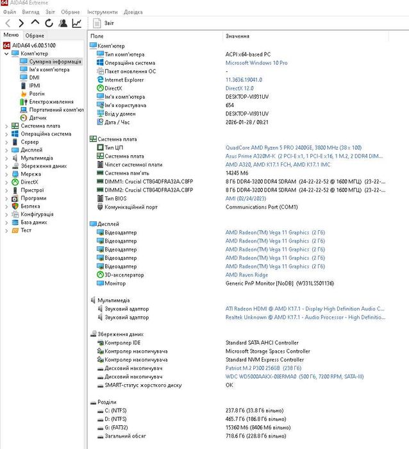Expand the Збереження даних tree node
409x449 pixels.
click(x=6, y=166)
